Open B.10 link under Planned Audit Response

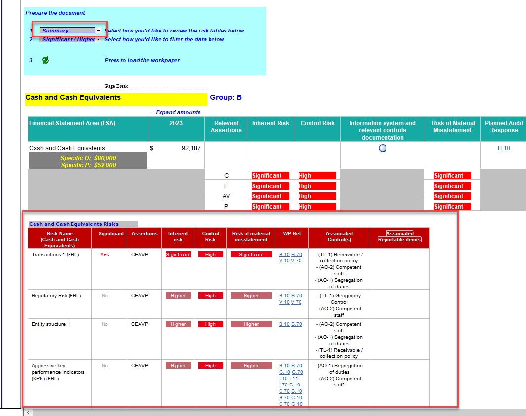[504, 148]
